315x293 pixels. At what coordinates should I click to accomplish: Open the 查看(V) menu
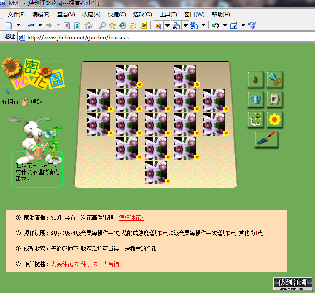tap(66, 15)
